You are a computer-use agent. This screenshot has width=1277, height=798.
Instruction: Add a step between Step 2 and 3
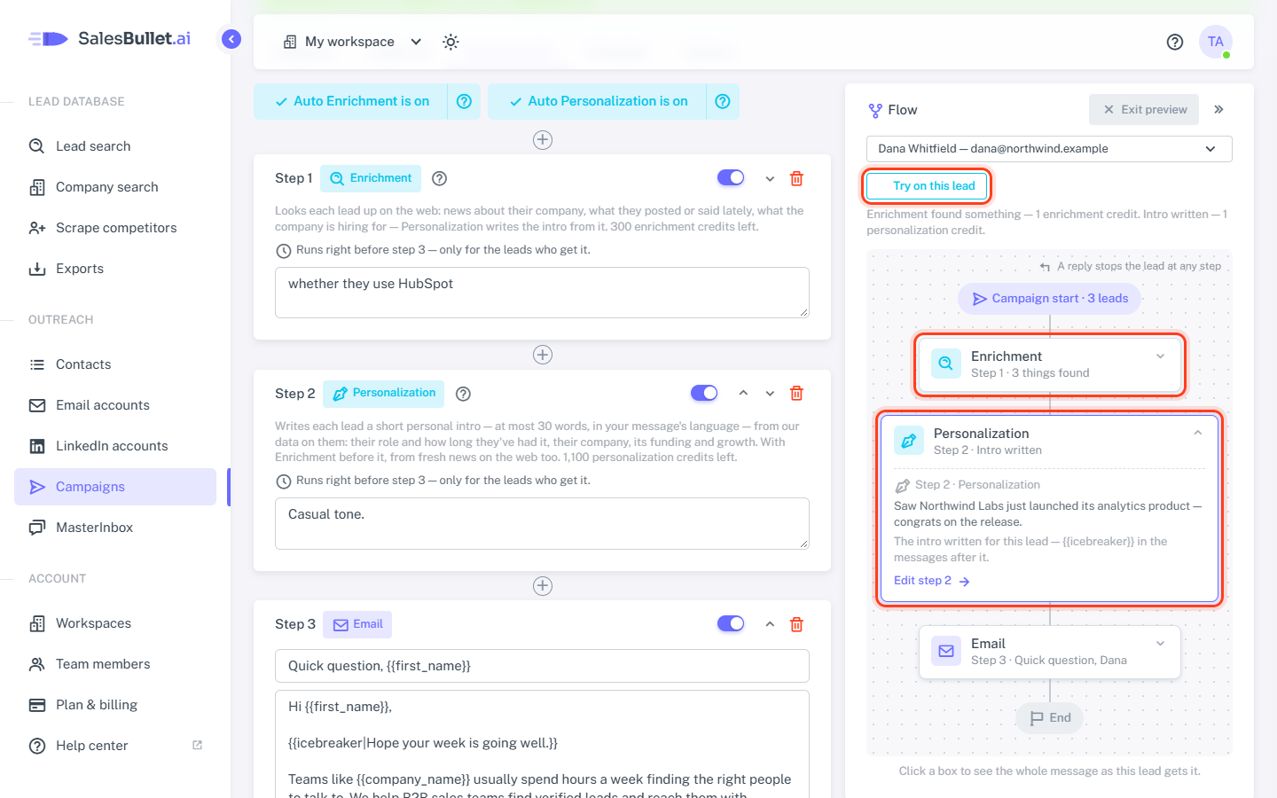543,586
